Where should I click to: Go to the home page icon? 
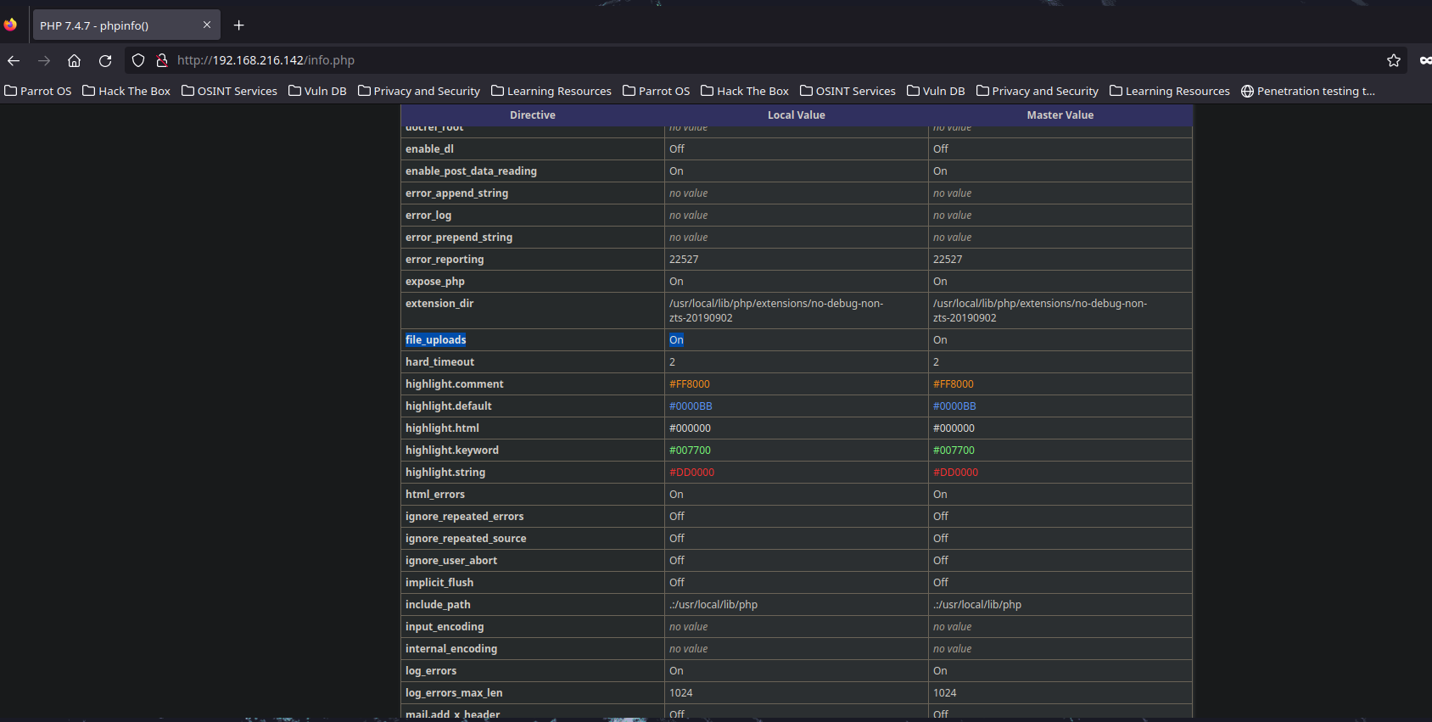point(75,60)
